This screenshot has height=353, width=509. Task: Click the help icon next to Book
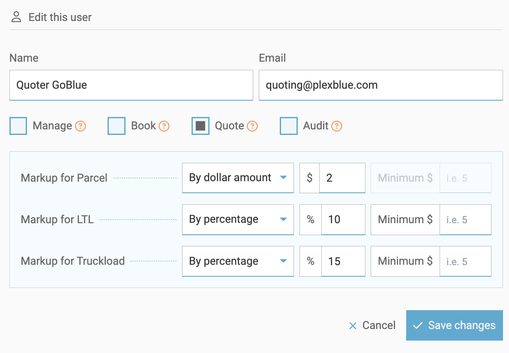pos(164,126)
